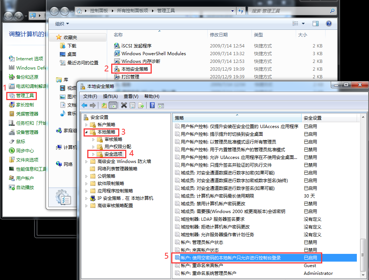Open the 文件(F) menu

pyautogui.click(x=90, y=96)
